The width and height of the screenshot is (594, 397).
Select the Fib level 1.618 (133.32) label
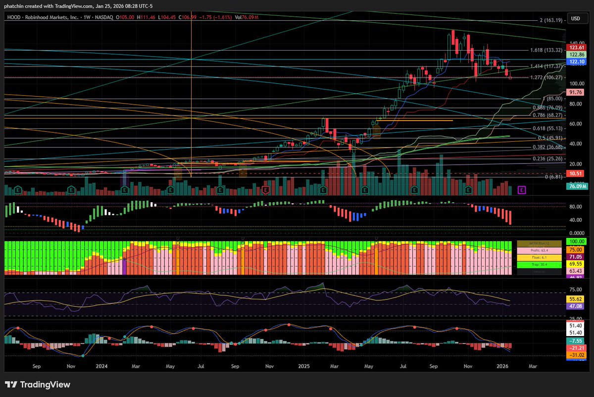tap(545, 50)
